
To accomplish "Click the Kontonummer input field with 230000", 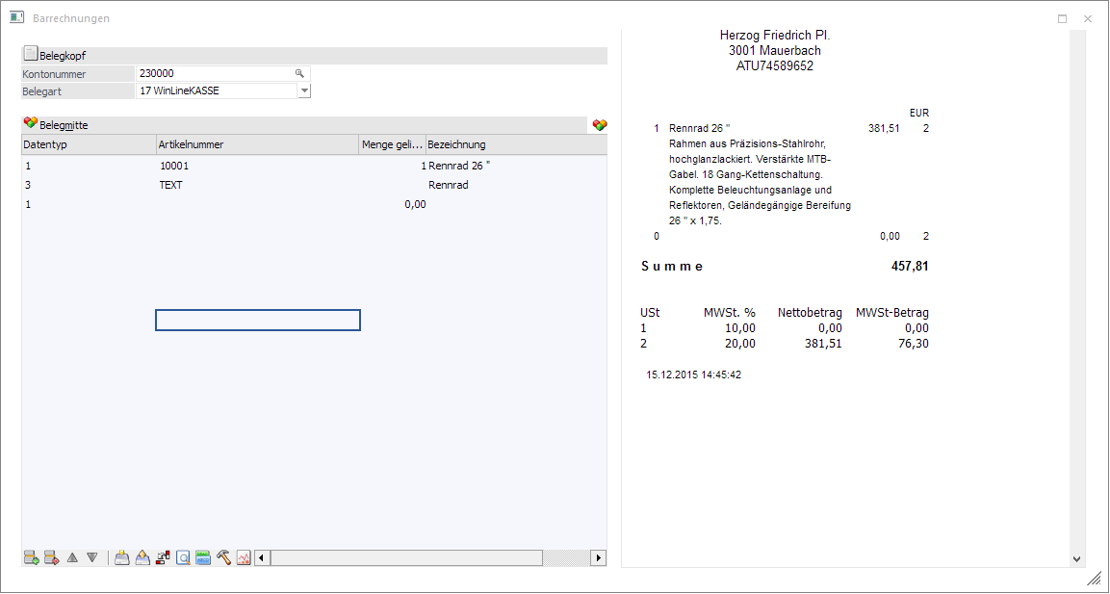I will 222,73.
